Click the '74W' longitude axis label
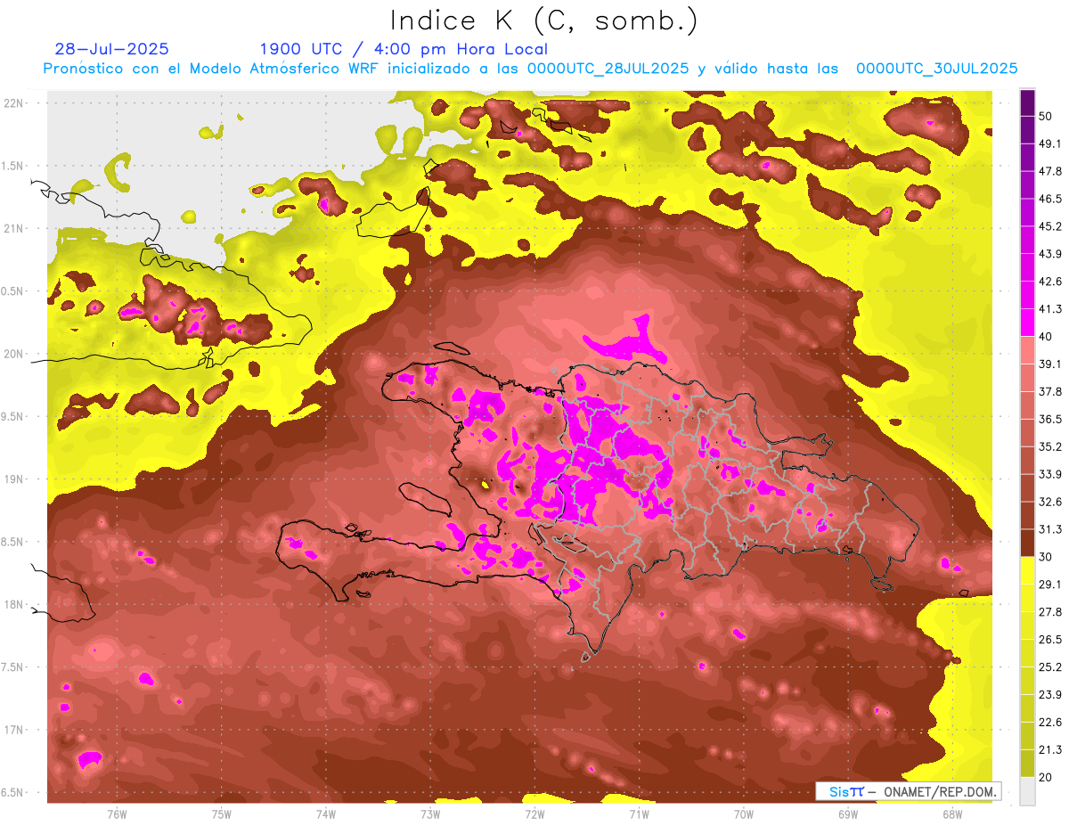The height and width of the screenshot is (826, 1069). pyautogui.click(x=326, y=814)
